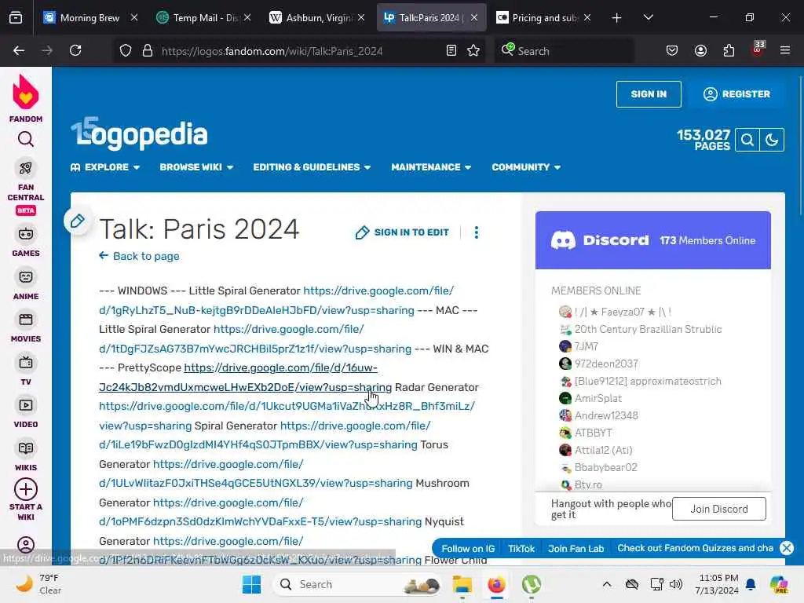Open the Firefox account icon
This screenshot has height=603, width=804.
(700, 50)
